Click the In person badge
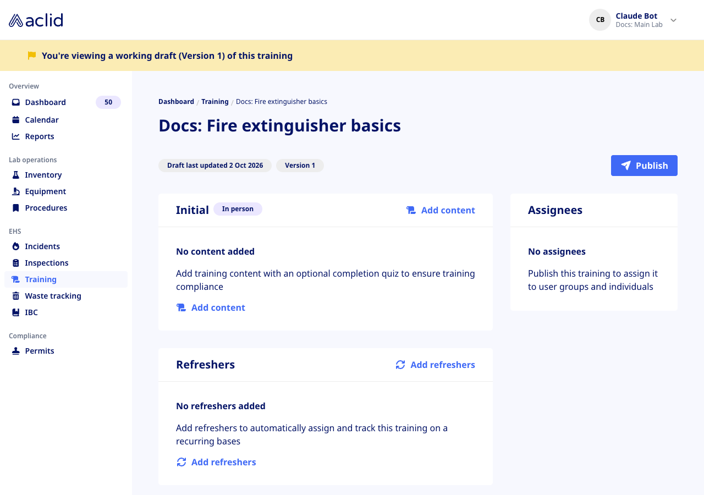Screen dimensions: 704x495 coord(238,209)
